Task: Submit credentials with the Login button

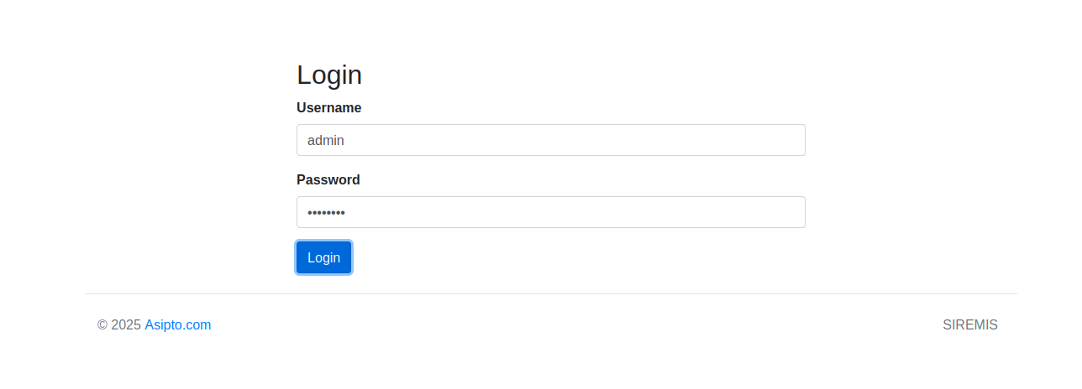Action: click(x=323, y=257)
